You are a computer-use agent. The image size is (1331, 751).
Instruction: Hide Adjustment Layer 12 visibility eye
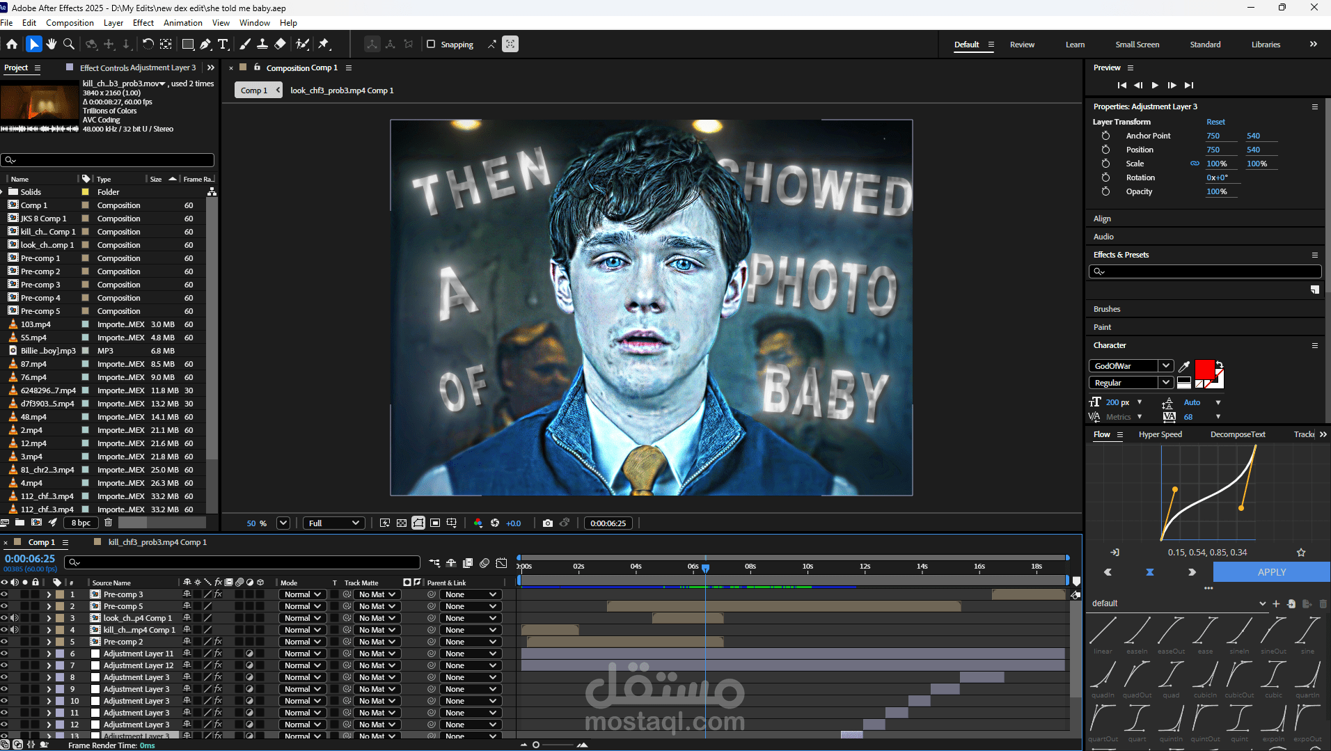point(4,665)
